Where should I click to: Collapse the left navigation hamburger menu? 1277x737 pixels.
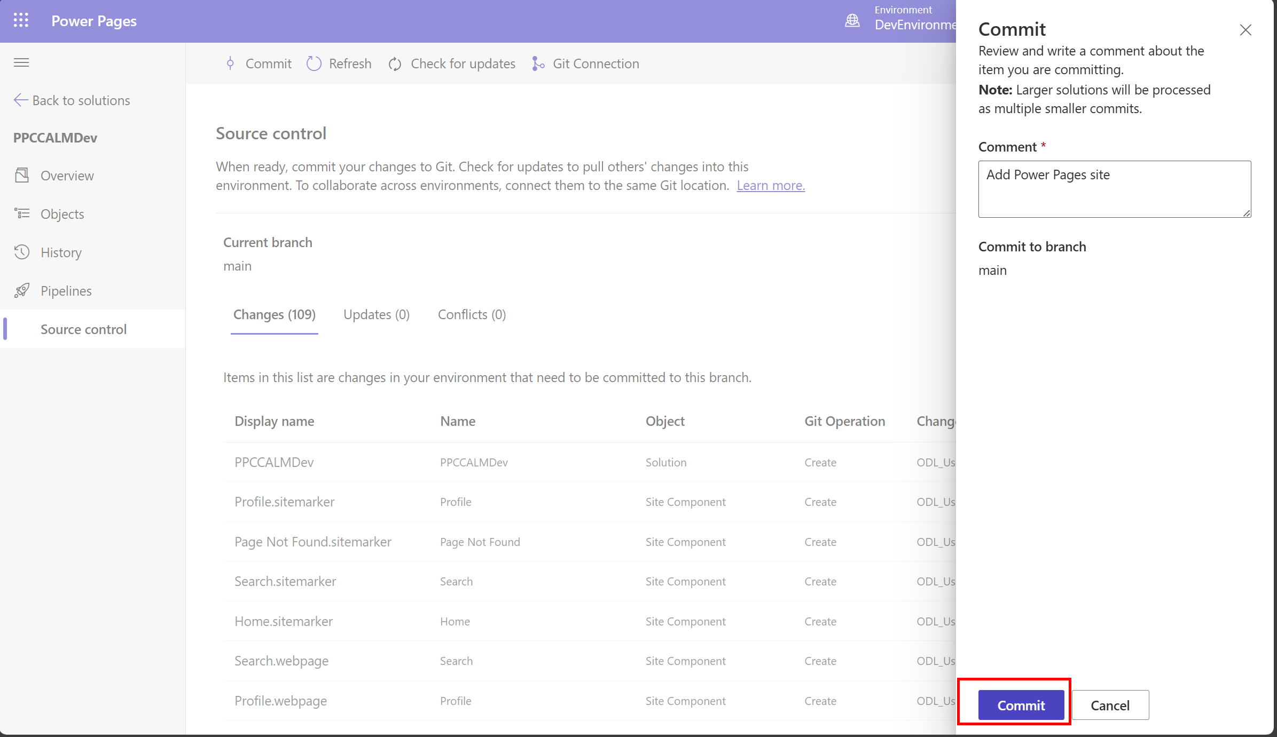21,63
